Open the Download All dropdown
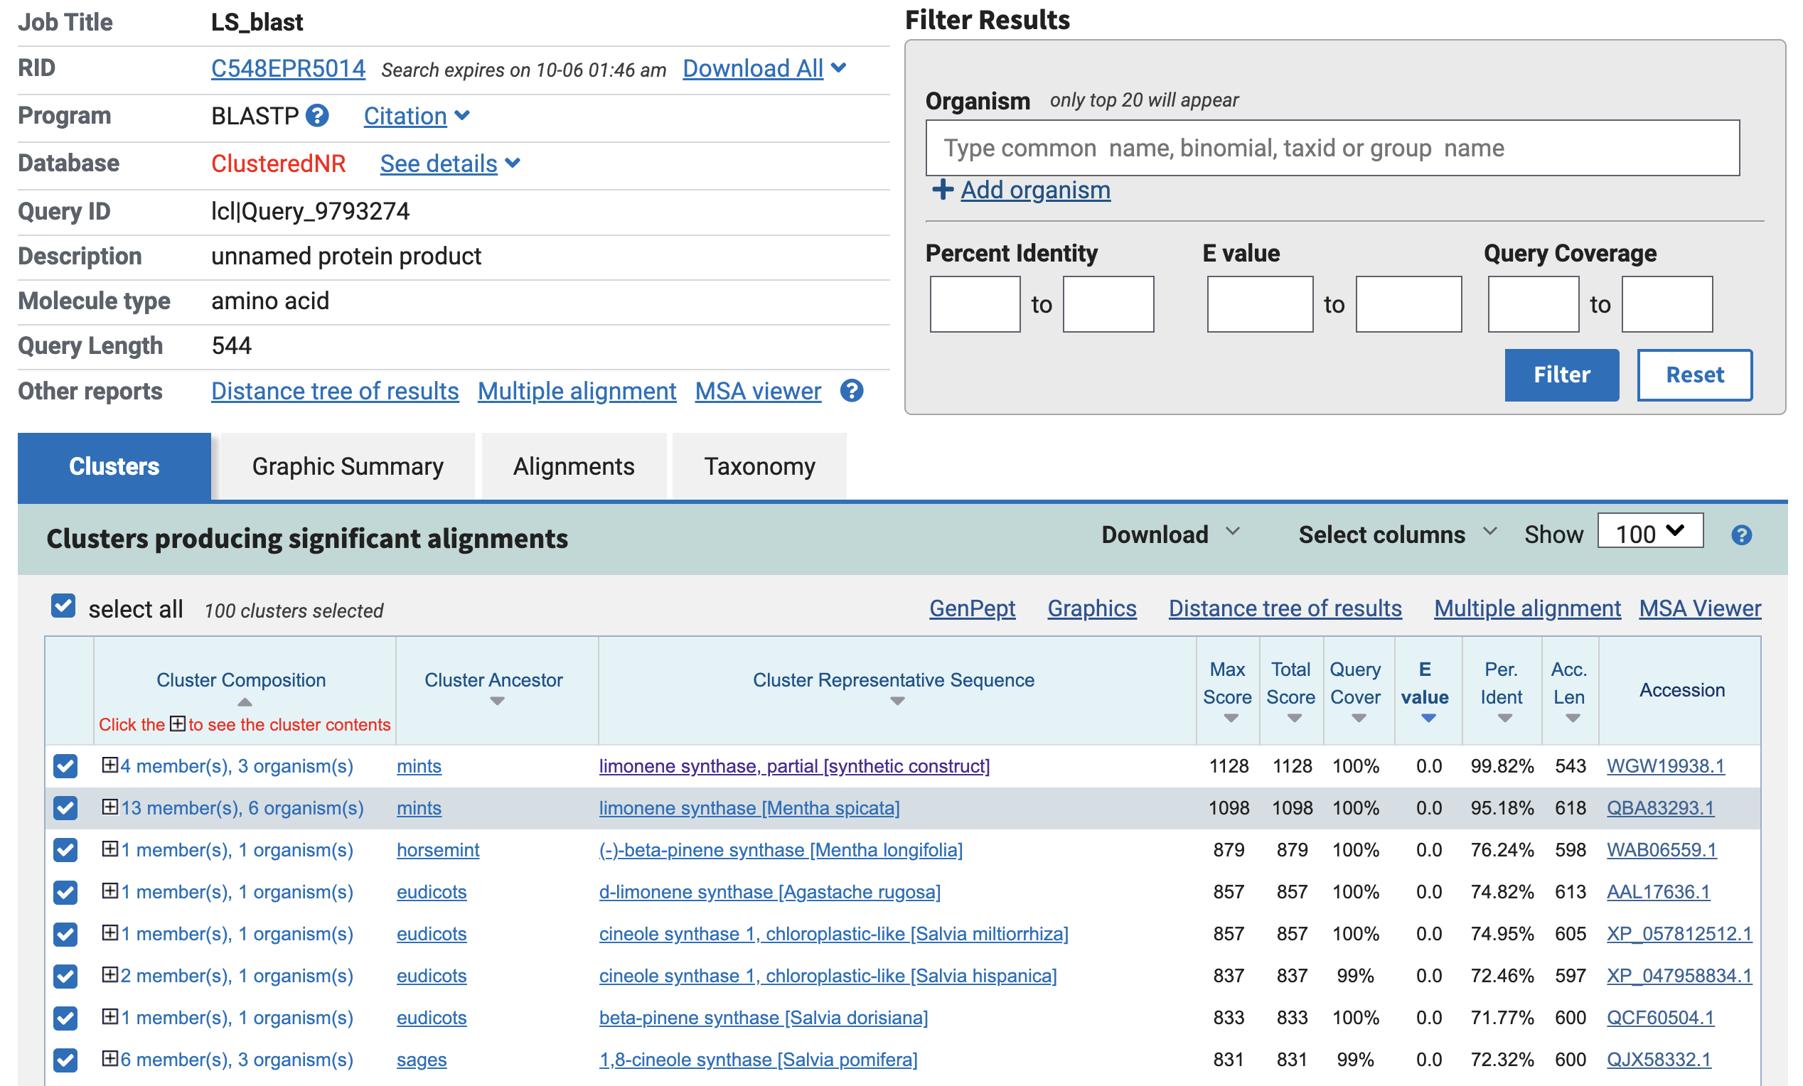1803x1086 pixels. tap(765, 68)
